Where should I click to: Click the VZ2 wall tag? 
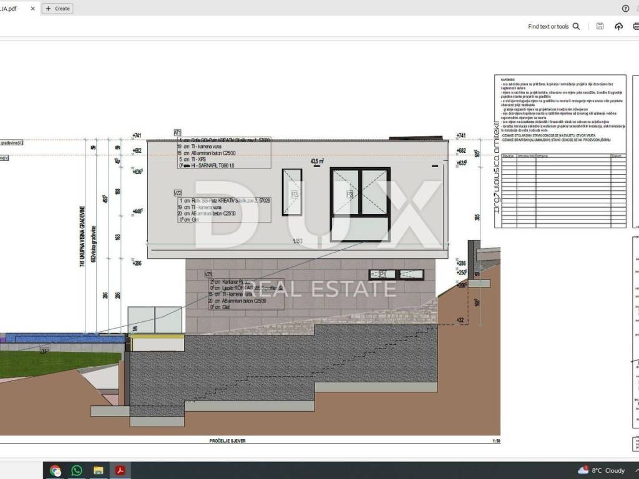177,193
